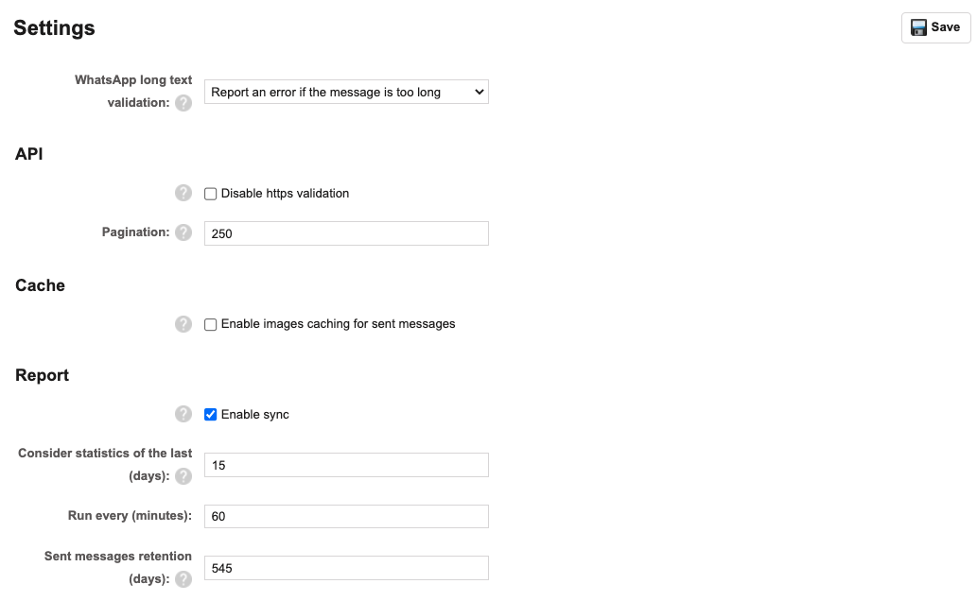This screenshot has width=977, height=601.
Task: Click help icon beside images caching option
Action: [x=183, y=324]
